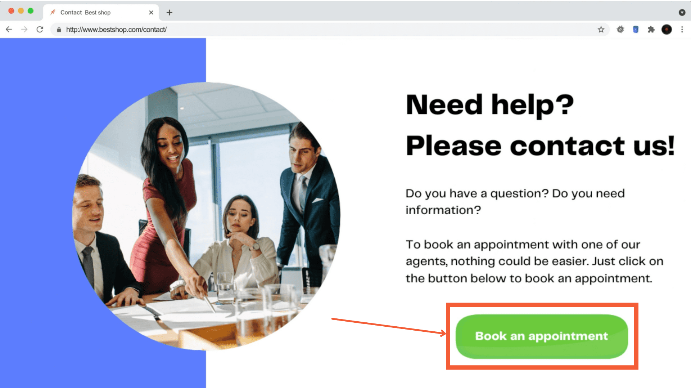Open a new tab with plus button
Screen dimensions: 691x389
[x=170, y=13]
